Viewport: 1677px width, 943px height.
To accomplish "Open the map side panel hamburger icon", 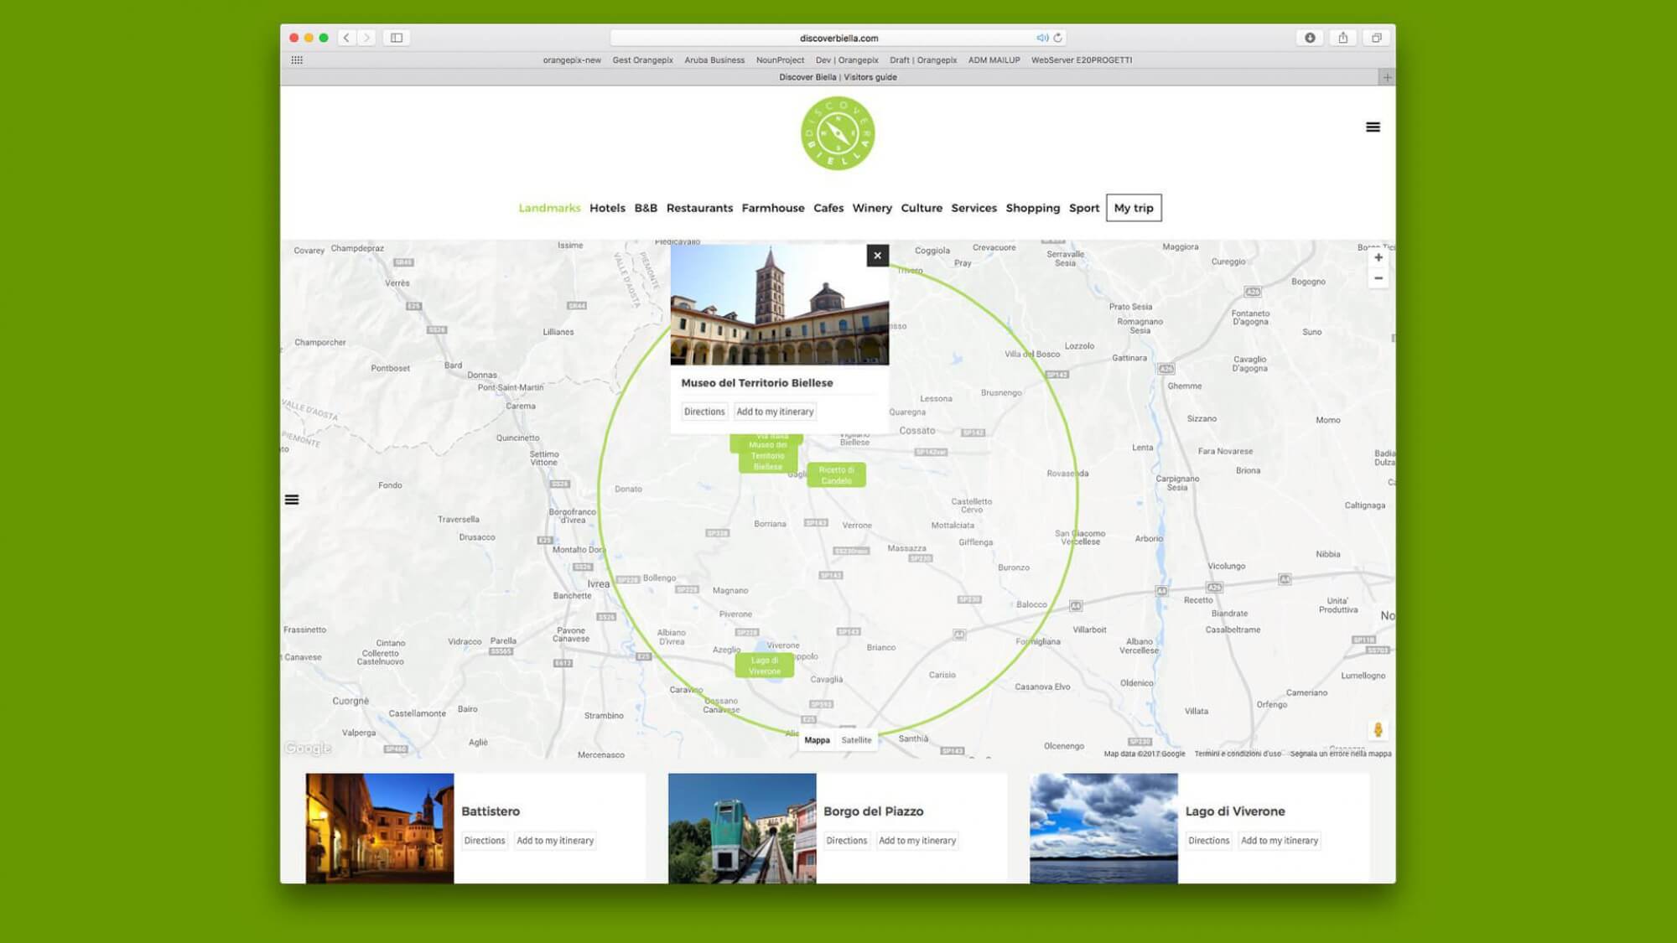I will [x=292, y=500].
